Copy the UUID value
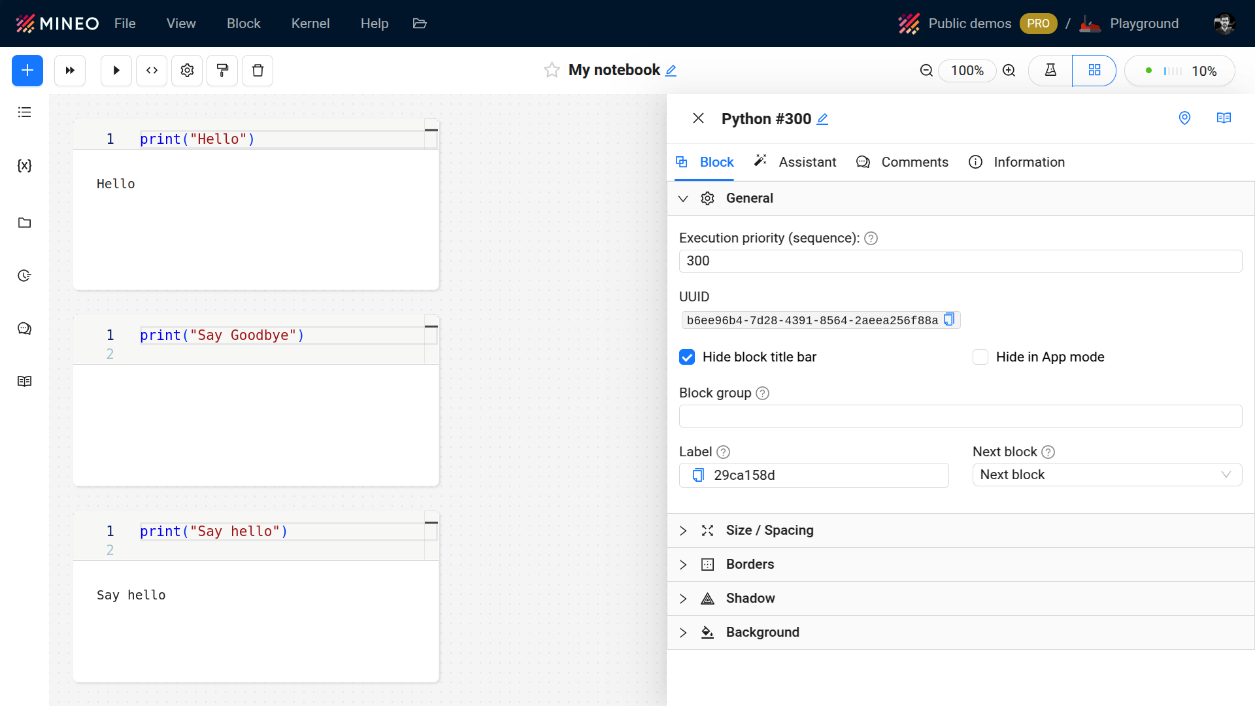 (x=949, y=320)
